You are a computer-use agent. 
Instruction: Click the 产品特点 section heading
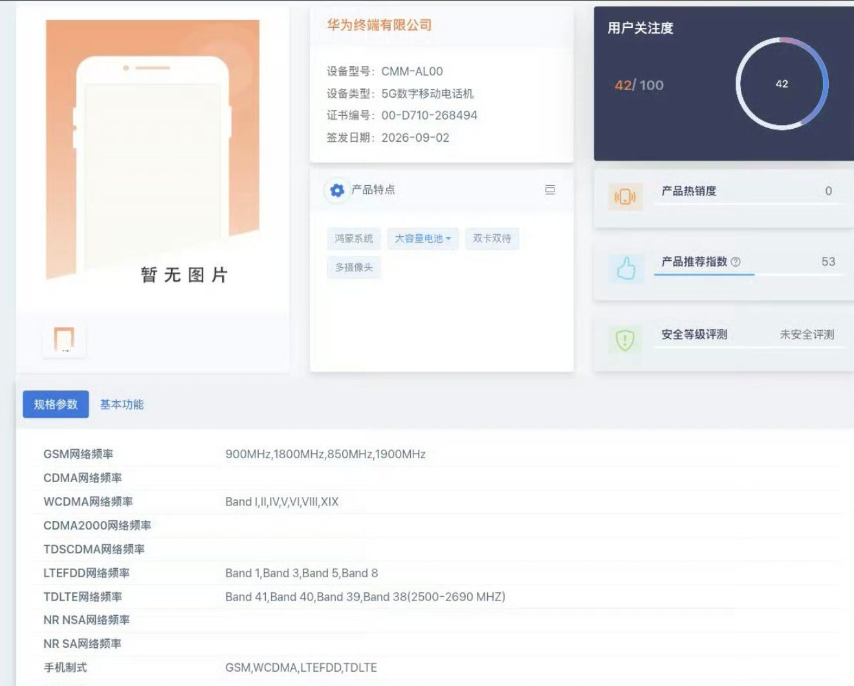click(x=373, y=190)
